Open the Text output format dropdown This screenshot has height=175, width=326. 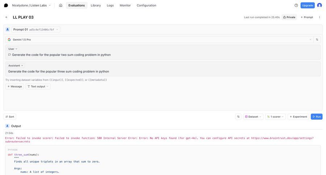[x=38, y=86]
